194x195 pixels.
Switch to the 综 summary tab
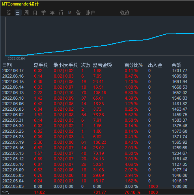click(x=9, y=13)
